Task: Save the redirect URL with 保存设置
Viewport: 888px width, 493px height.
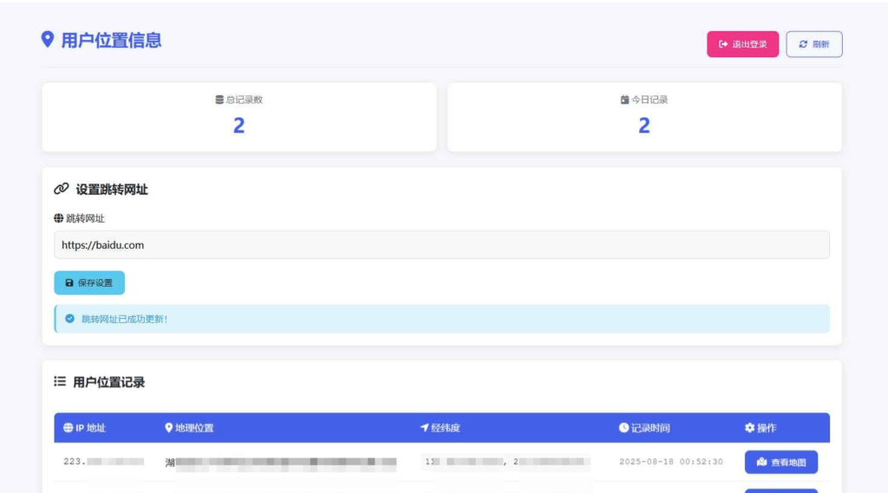Action: click(x=89, y=282)
